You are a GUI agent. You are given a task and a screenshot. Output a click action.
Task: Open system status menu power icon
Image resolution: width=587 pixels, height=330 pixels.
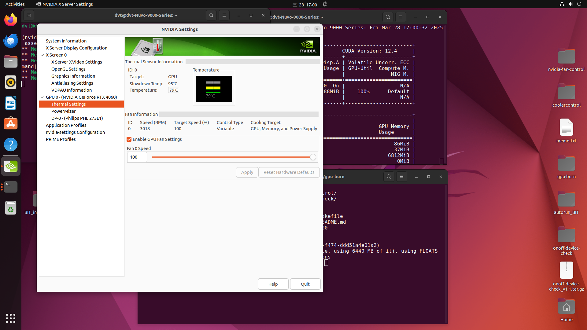click(579, 4)
